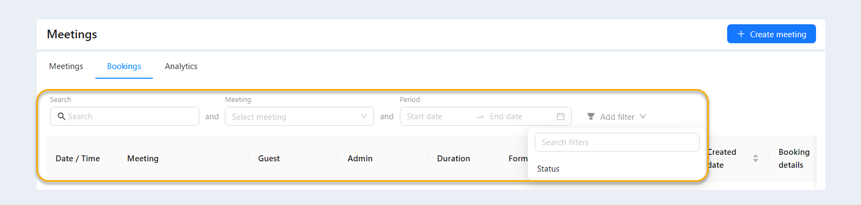Switch to the Meetings tab

(x=66, y=66)
